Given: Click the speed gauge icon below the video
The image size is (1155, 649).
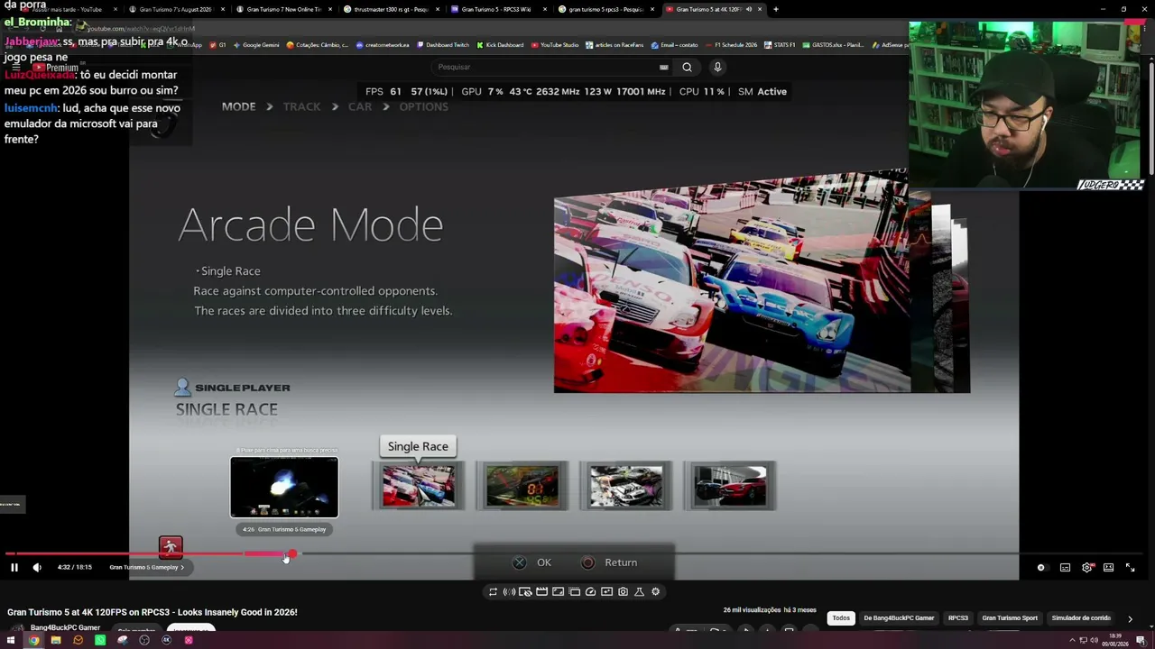Looking at the screenshot, I should (590, 591).
